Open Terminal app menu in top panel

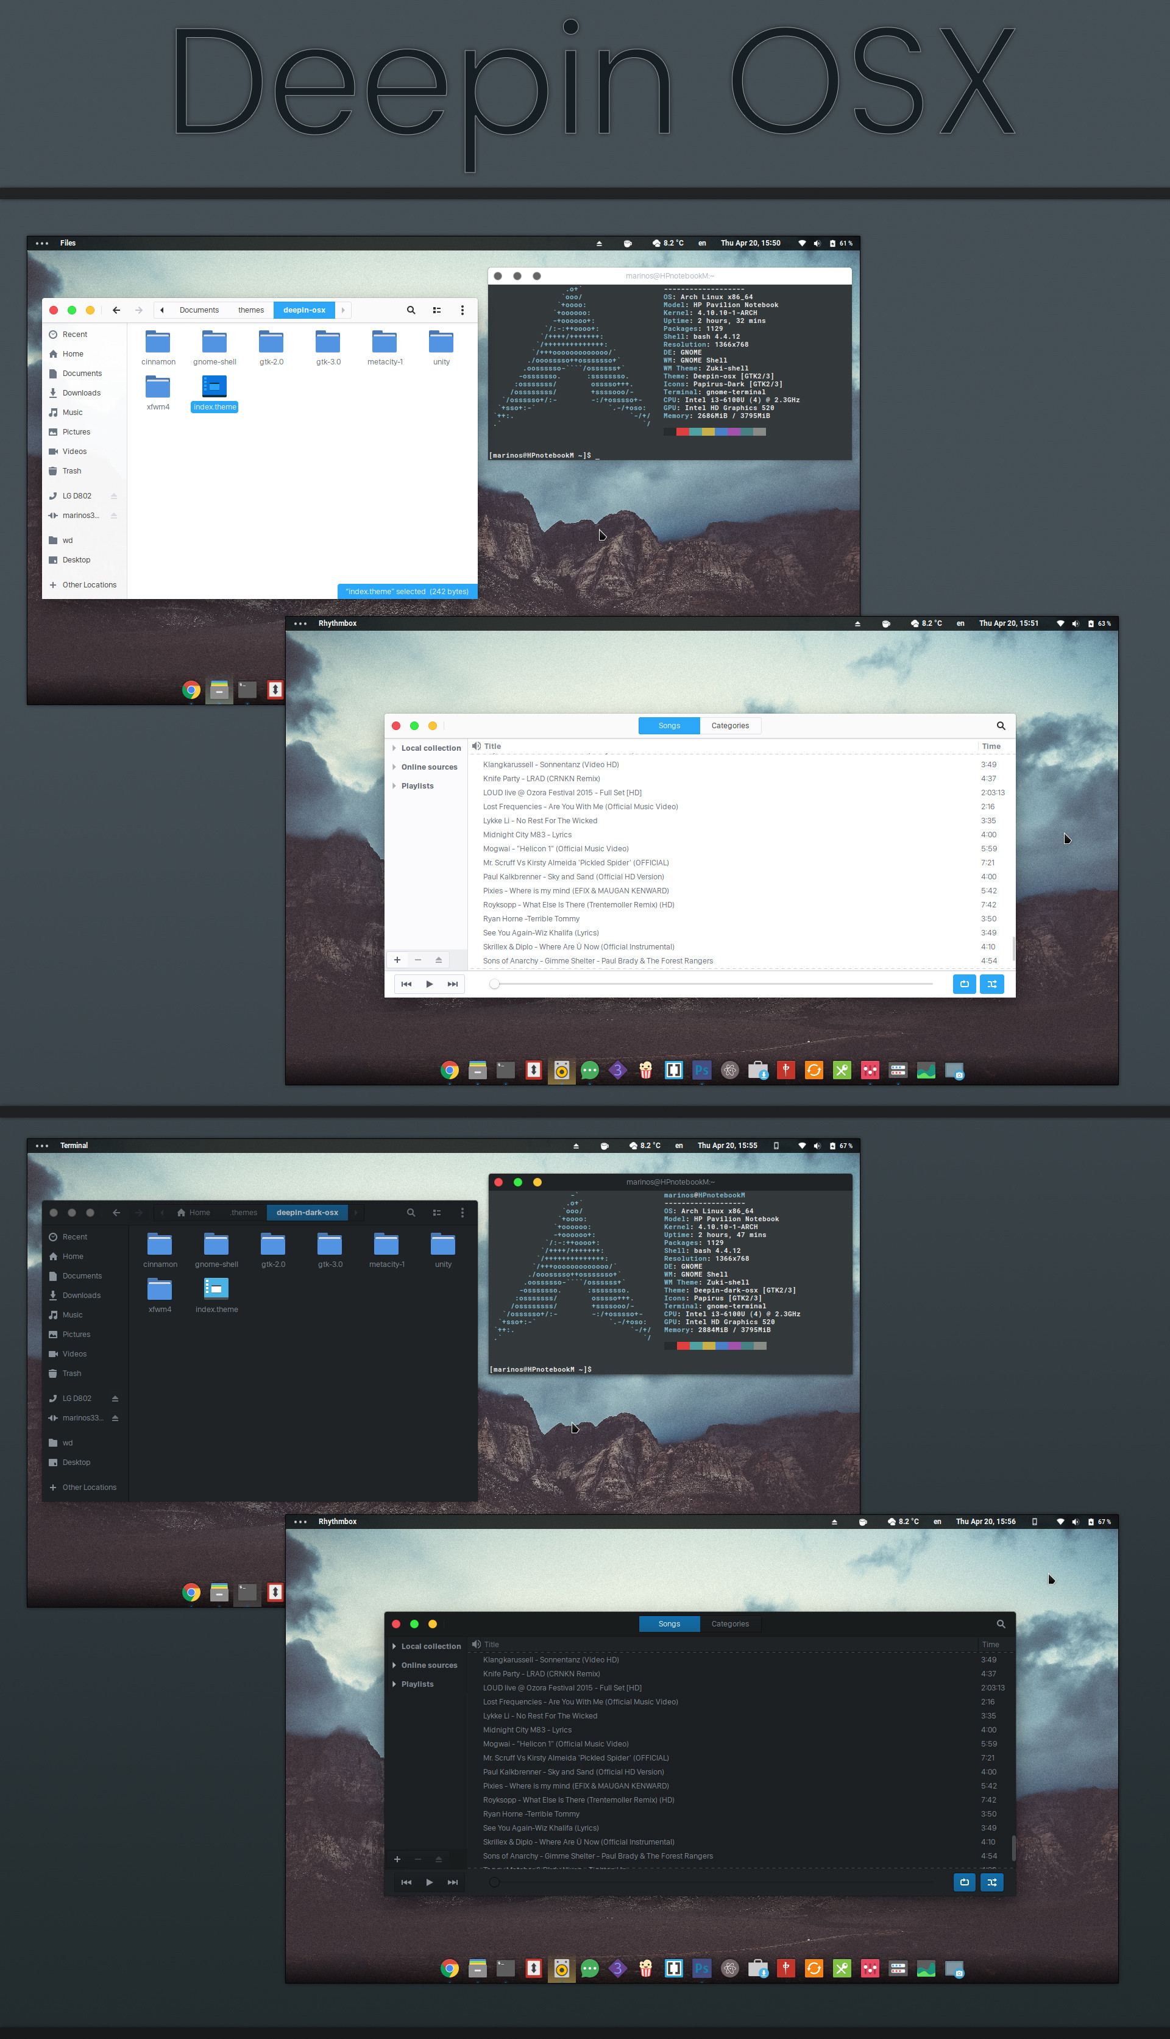pos(74,1146)
